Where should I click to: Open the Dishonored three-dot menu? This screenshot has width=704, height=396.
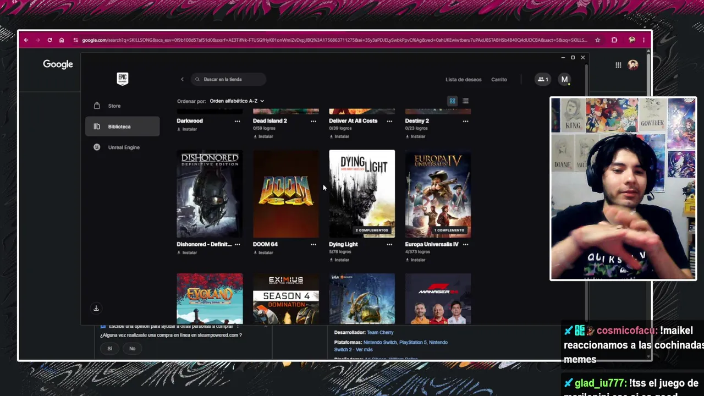(x=238, y=244)
